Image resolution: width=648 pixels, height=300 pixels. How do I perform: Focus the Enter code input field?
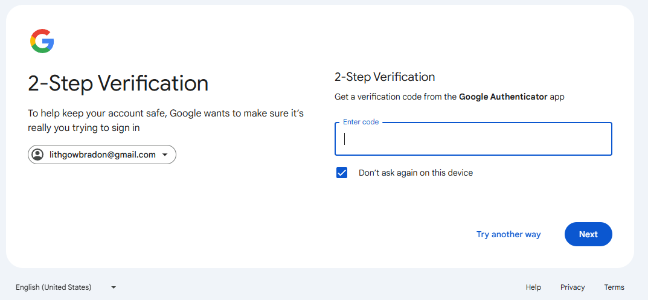tap(473, 139)
